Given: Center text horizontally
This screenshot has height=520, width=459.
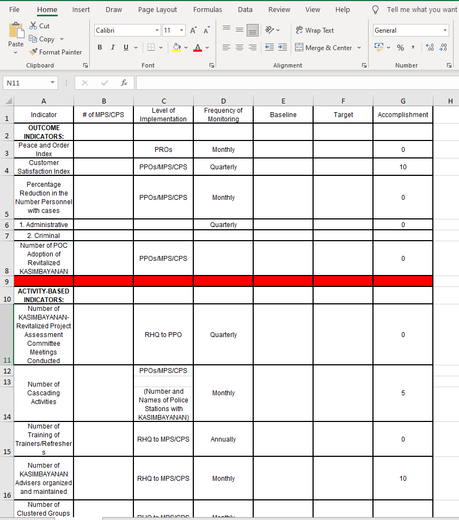Looking at the screenshot, I should pyautogui.click(x=240, y=47).
